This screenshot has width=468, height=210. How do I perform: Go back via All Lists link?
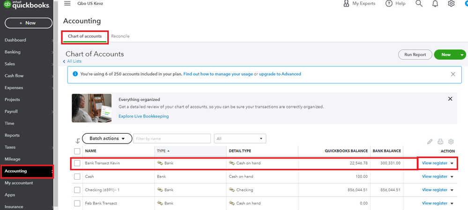(x=74, y=61)
